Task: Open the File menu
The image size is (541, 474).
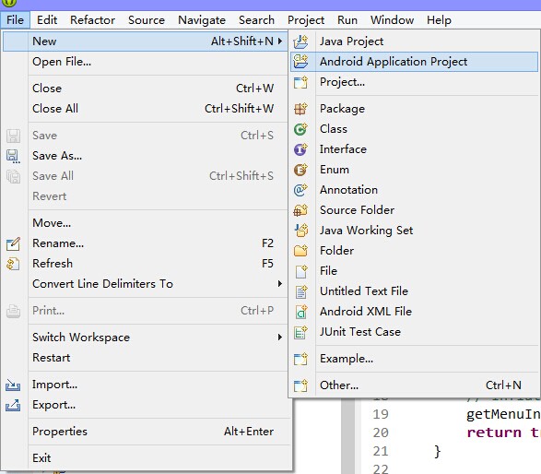Action: pyautogui.click(x=15, y=20)
